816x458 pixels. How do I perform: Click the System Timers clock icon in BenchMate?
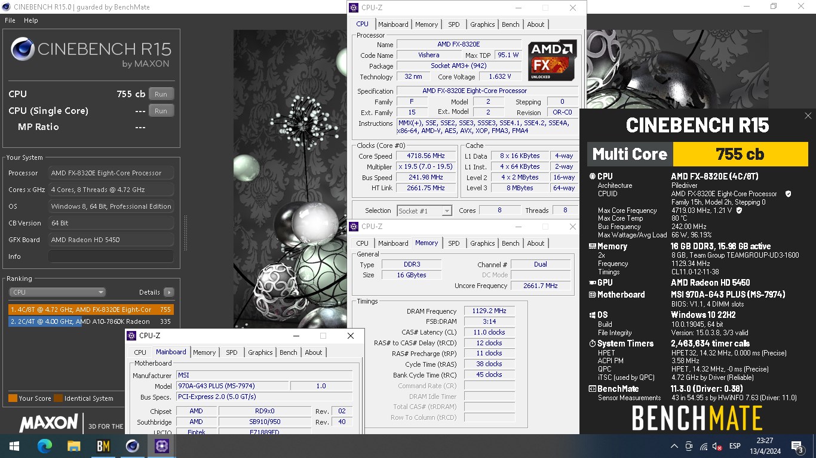coord(592,343)
